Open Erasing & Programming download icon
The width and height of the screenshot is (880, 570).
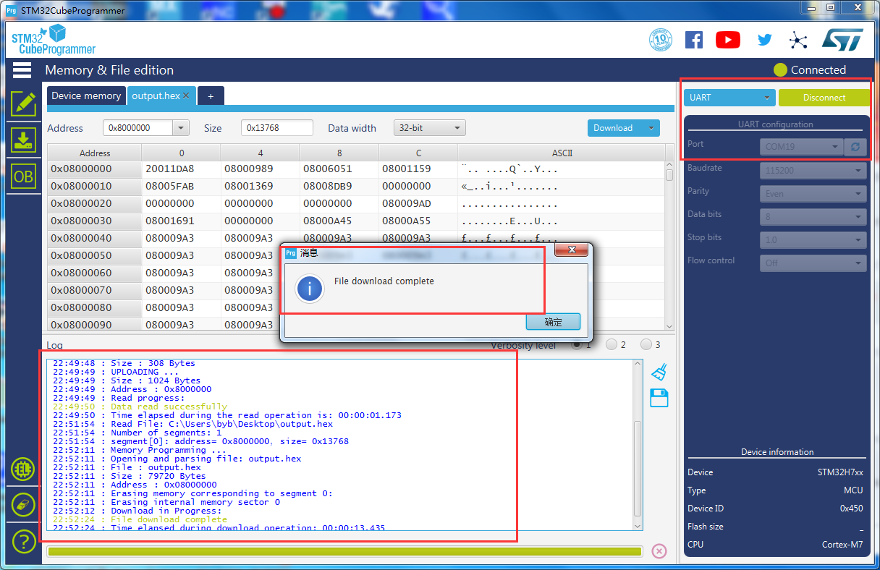click(x=23, y=140)
